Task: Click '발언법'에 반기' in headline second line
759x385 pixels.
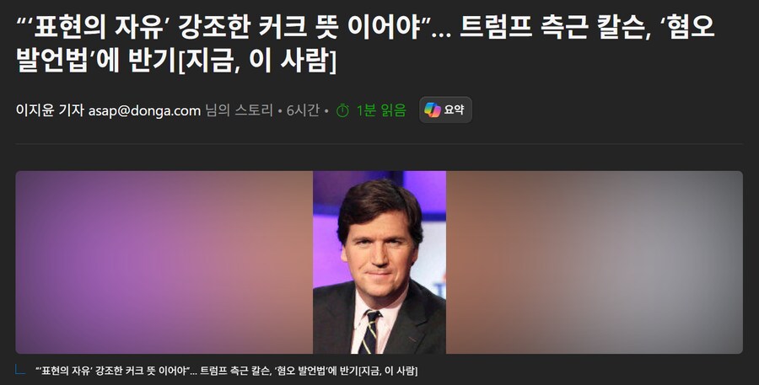Action: click(x=96, y=61)
